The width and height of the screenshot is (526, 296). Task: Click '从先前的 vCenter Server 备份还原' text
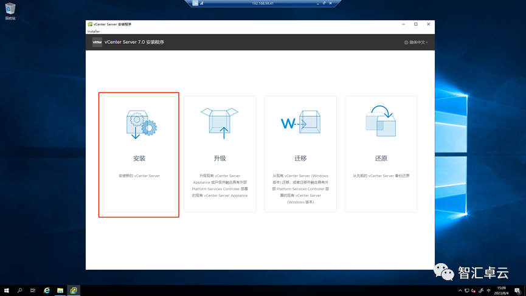click(381, 176)
